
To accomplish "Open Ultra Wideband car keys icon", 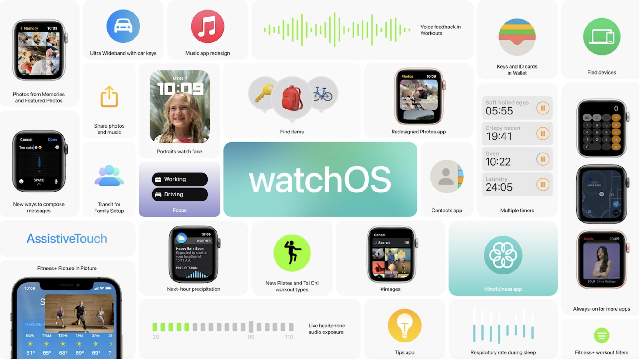I will tap(124, 27).
